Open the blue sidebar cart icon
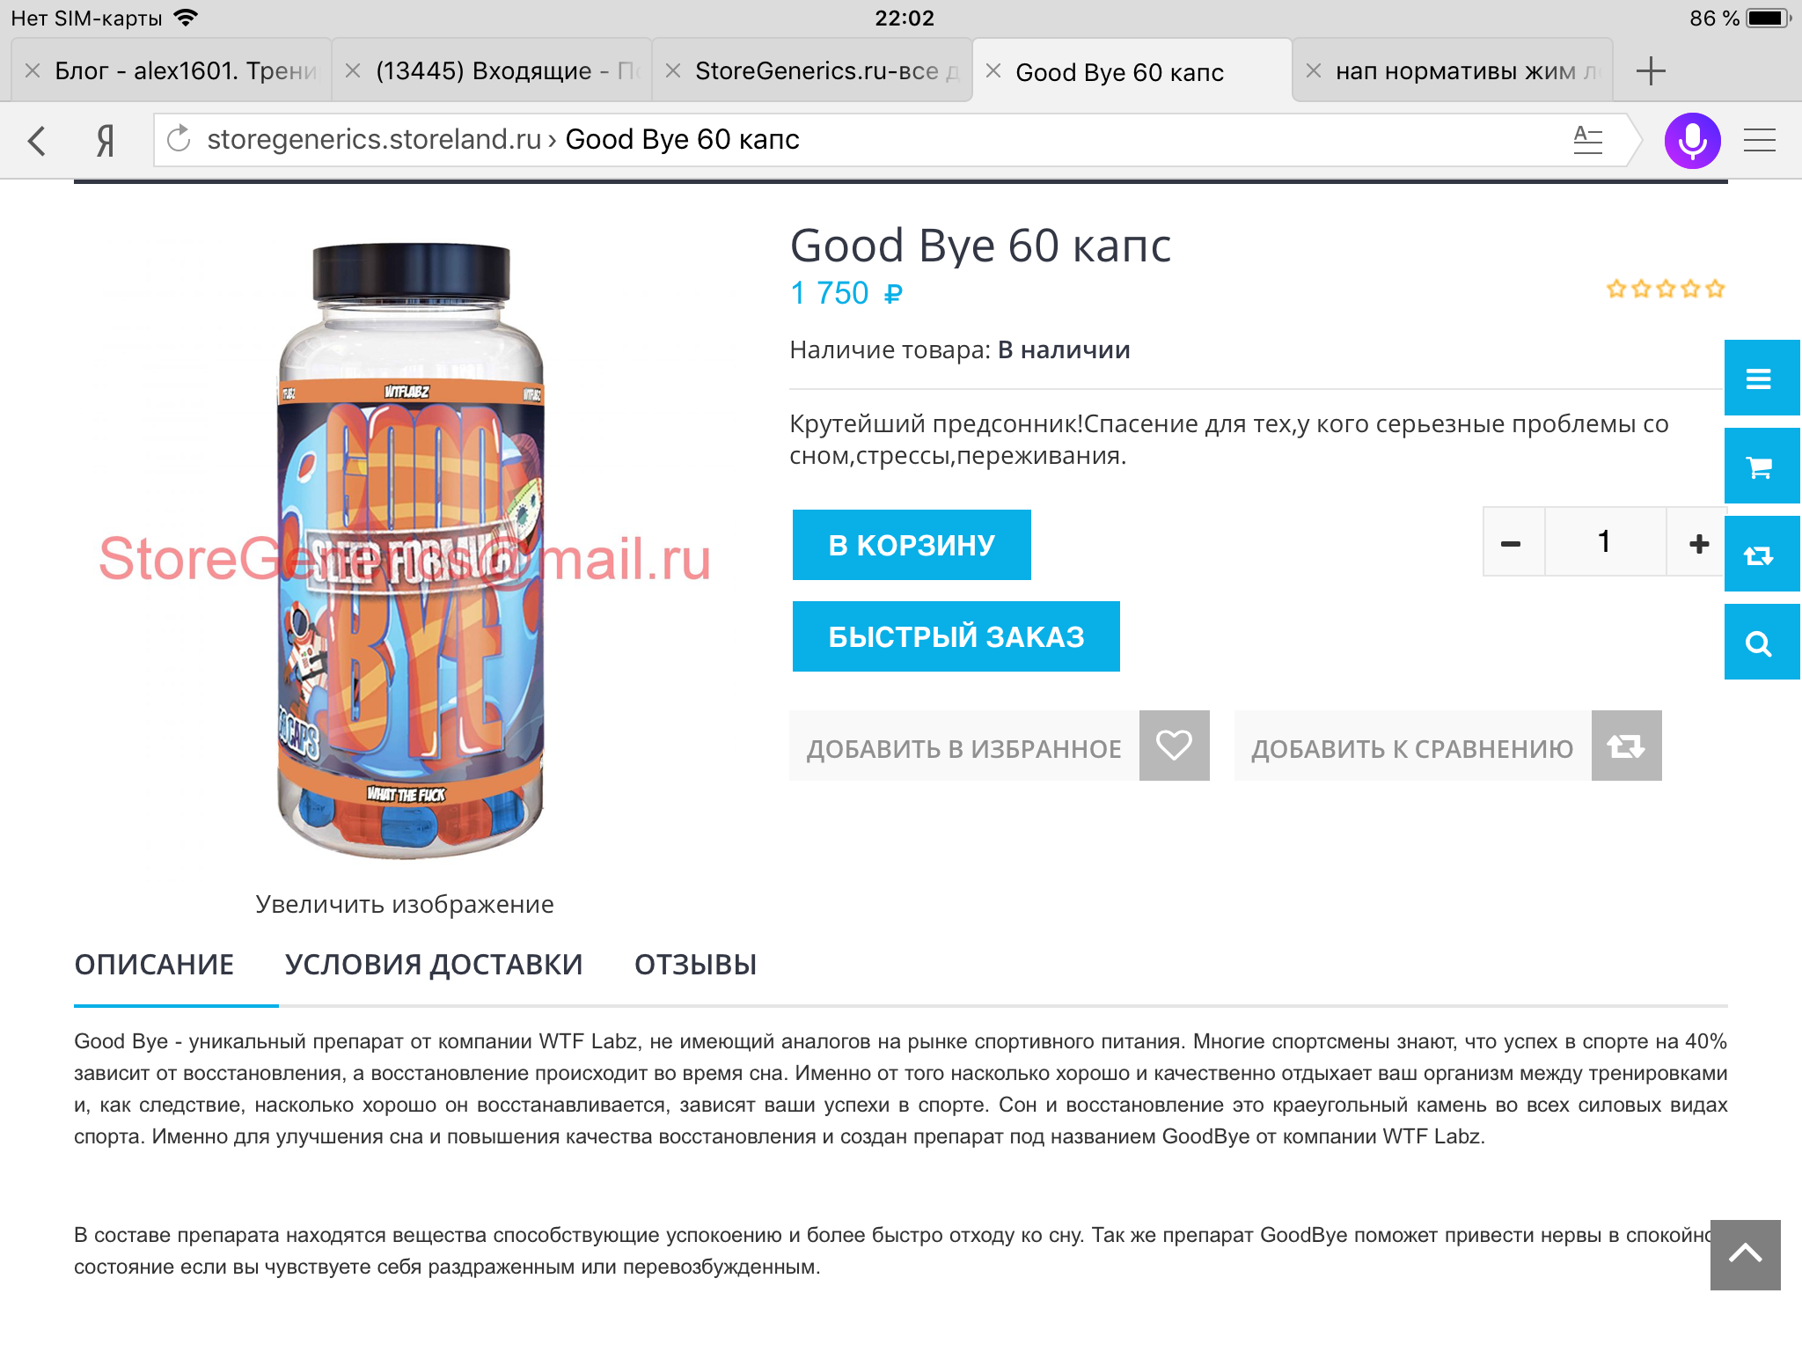The image size is (1802, 1352). (x=1759, y=467)
